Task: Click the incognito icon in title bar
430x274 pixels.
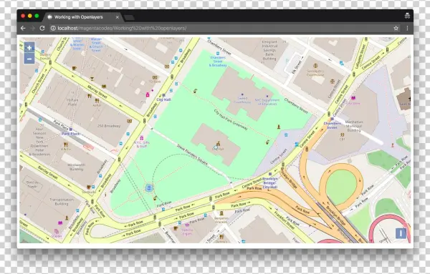Action: [x=407, y=16]
